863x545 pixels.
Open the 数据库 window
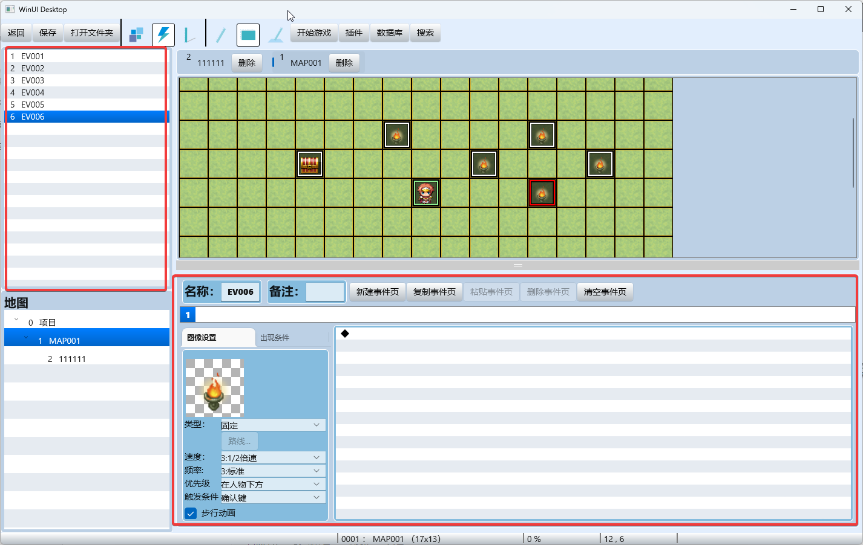390,33
